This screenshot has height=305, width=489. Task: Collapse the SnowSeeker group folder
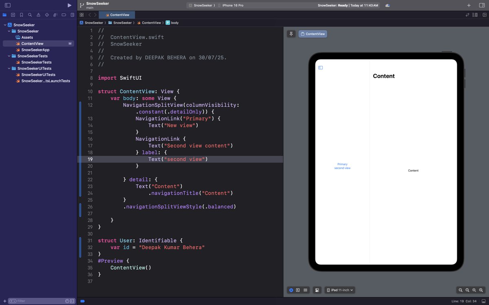pos(9,31)
